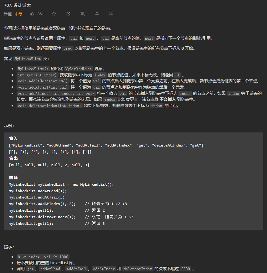Click the 不会插入 bold text
The height and width of the screenshot is (273, 267).
tap(167, 100)
